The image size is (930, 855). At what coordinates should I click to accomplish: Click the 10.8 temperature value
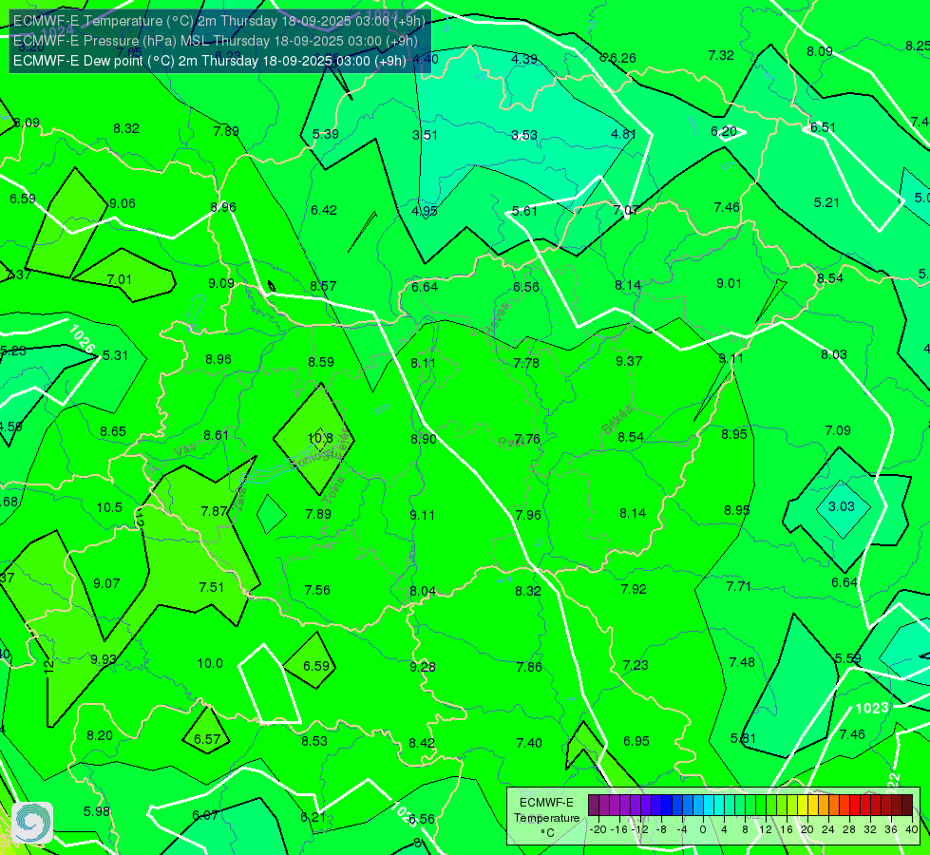321,439
